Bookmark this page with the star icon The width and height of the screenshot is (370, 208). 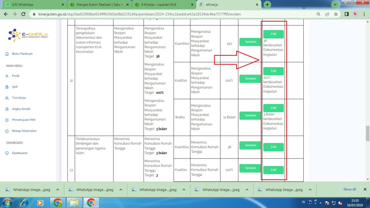[x=336, y=14]
